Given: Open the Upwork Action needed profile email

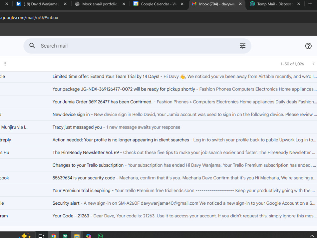Looking at the screenshot, I should (x=158, y=140).
